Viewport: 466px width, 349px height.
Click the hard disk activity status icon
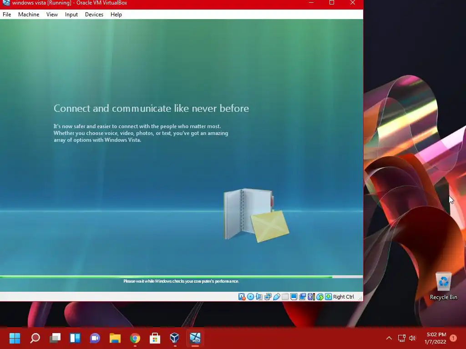(242, 297)
